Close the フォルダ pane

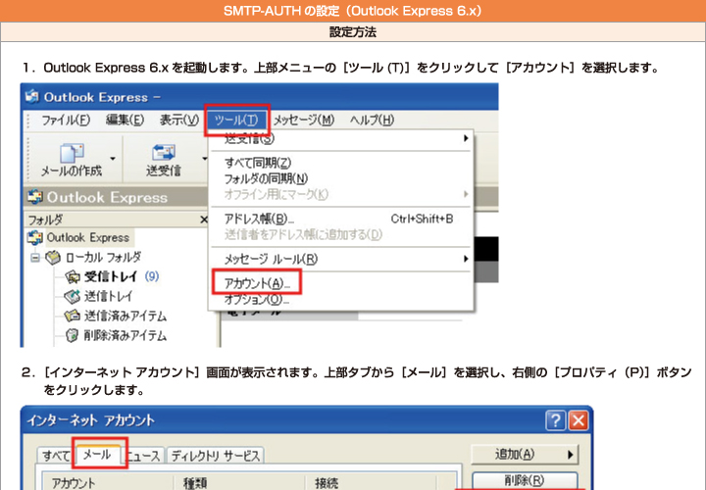coord(204,220)
